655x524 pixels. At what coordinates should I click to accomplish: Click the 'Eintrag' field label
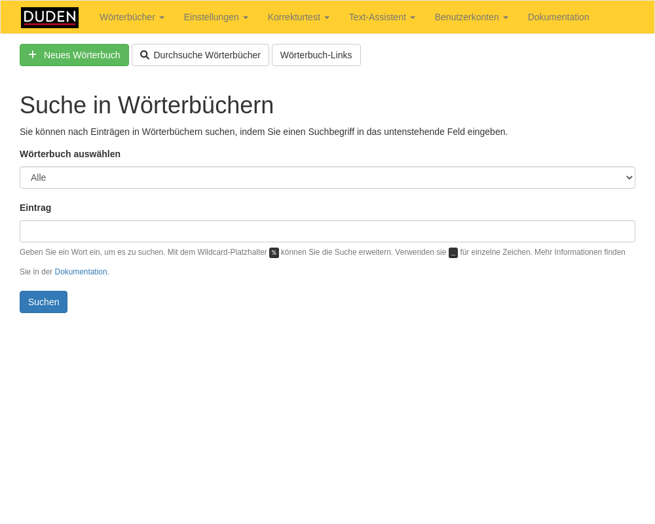pos(35,208)
